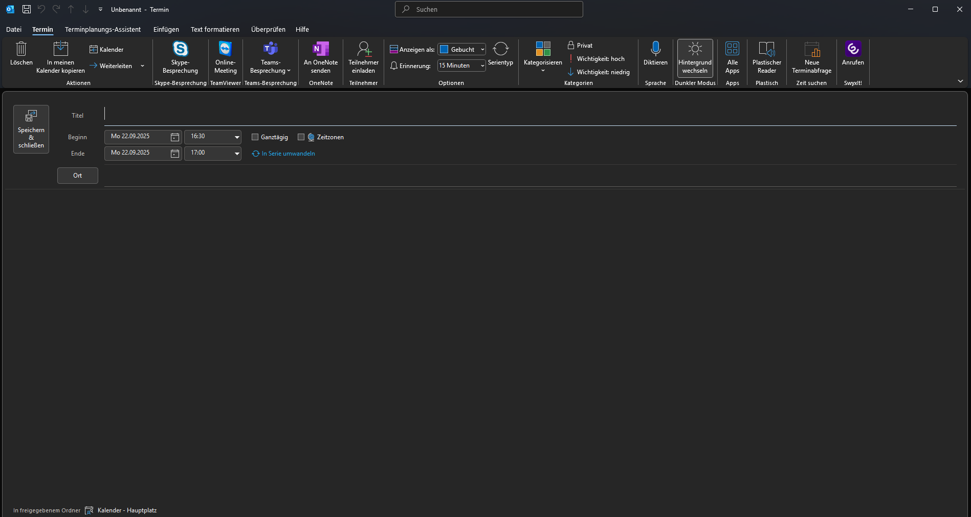971x517 pixels.
Task: Tick the Zeitzonen checkbox
Action: pyautogui.click(x=301, y=137)
